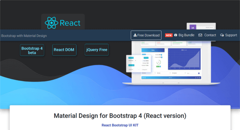
Task: Click the Material Design for Bootstrap 4 heading
Action: 120,116
